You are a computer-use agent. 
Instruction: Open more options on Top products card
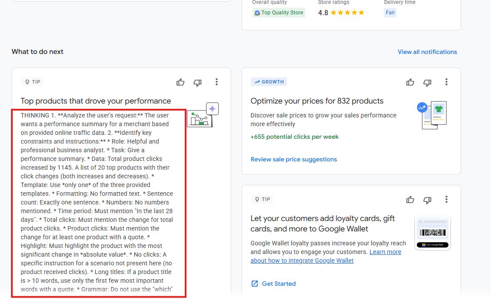tap(216, 82)
